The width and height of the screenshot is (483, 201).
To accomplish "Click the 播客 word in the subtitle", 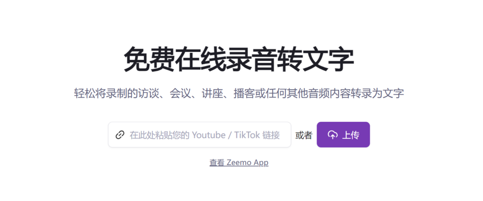I will pos(243,93).
